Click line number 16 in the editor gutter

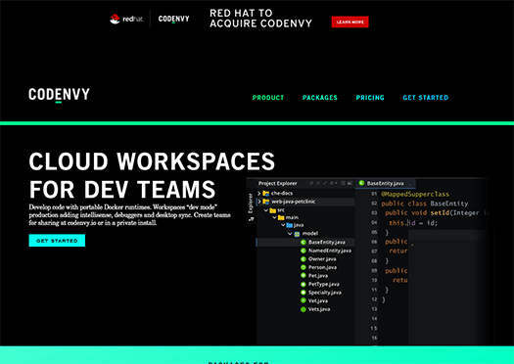coord(374,338)
